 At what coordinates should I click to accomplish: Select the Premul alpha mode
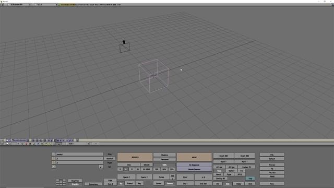tap(130, 183)
